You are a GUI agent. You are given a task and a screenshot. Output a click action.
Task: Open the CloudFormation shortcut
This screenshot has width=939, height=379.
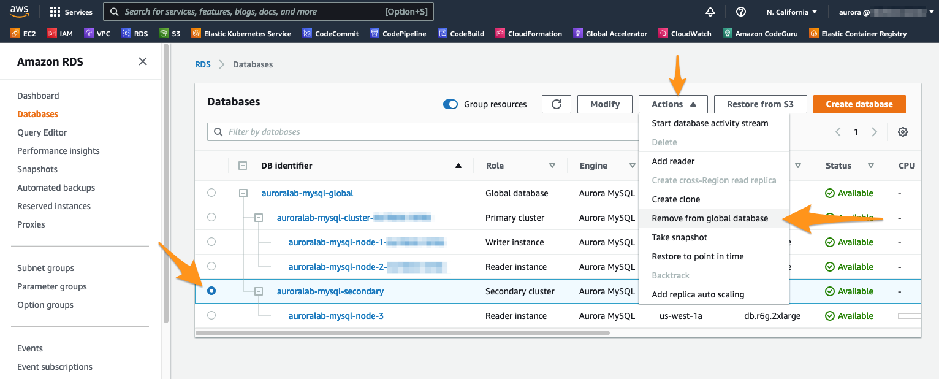point(529,34)
